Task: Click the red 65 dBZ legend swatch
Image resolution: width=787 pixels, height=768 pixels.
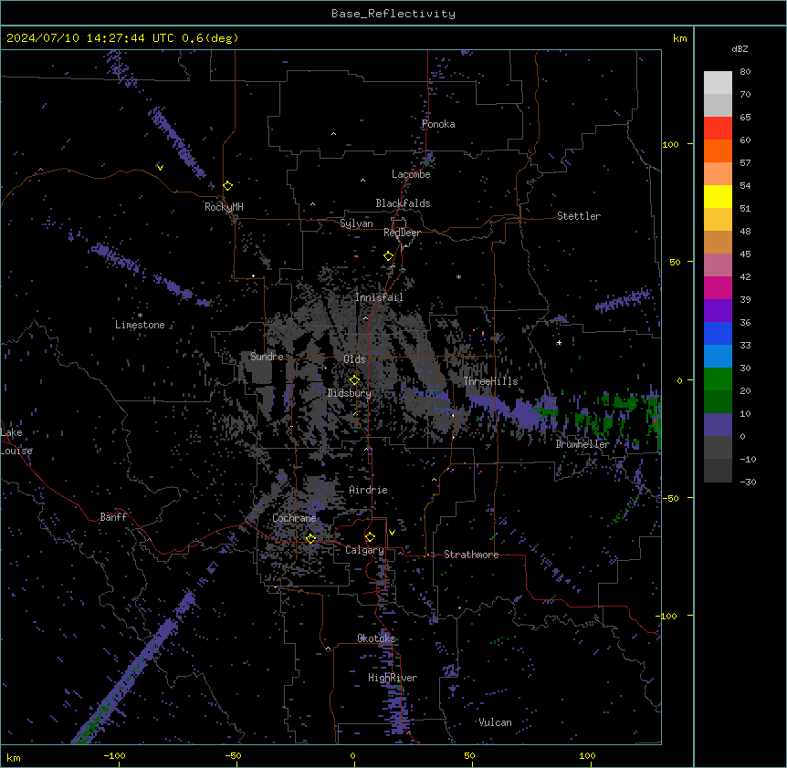Action: coord(718,128)
